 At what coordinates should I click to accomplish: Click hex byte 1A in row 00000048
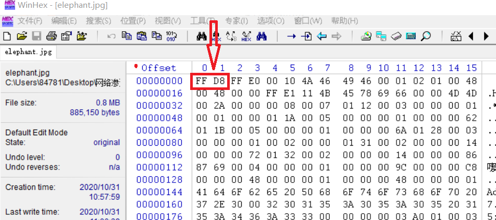coord(289,118)
